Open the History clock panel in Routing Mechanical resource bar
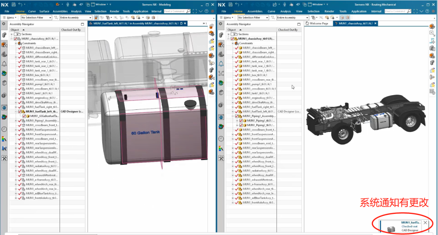This screenshot has width=438, height=235. tap(221, 139)
